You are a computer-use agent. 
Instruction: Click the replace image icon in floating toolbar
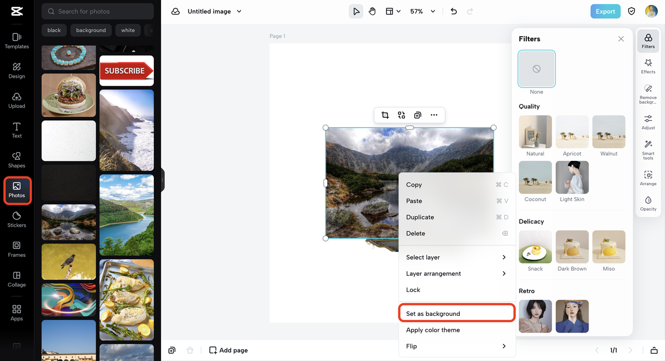(x=402, y=115)
